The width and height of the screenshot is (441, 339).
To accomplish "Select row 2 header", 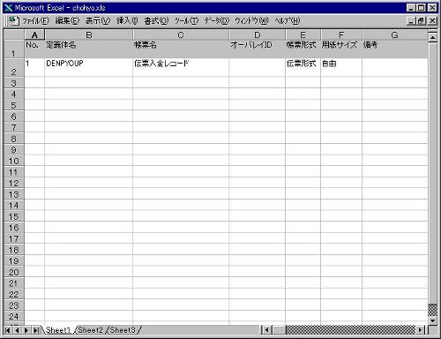I will 14,68.
